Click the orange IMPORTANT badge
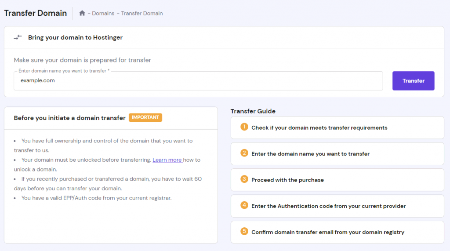Viewport: 450px width, 251px height. 145,118
